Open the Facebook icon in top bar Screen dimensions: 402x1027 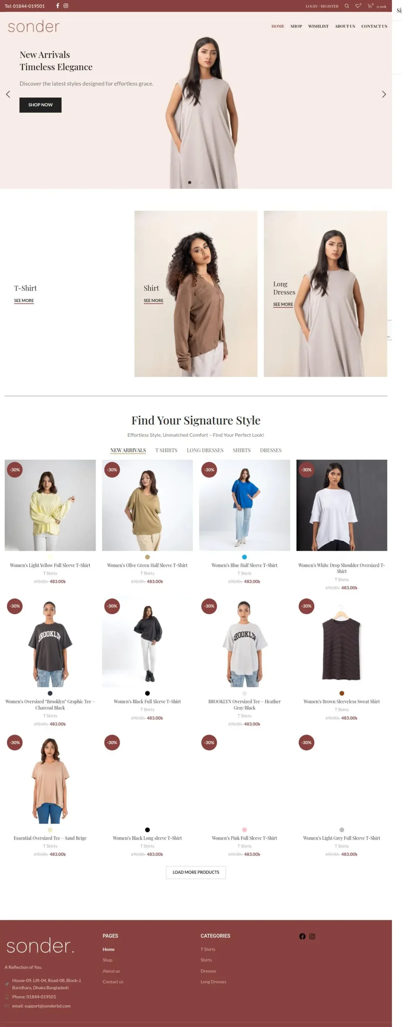tap(57, 6)
